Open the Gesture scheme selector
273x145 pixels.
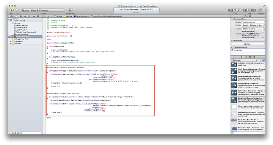[25, 10]
